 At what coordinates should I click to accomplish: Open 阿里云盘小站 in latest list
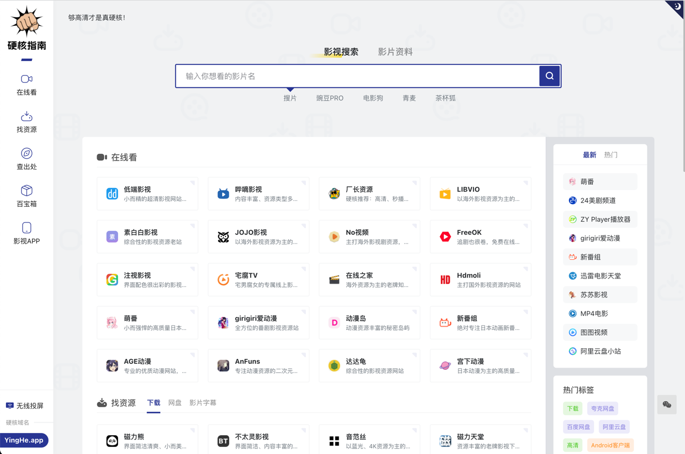600,351
